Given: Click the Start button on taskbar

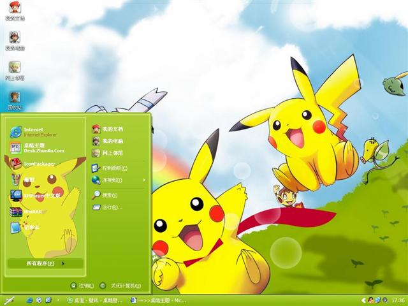Looking at the screenshot, I should [x=10, y=300].
